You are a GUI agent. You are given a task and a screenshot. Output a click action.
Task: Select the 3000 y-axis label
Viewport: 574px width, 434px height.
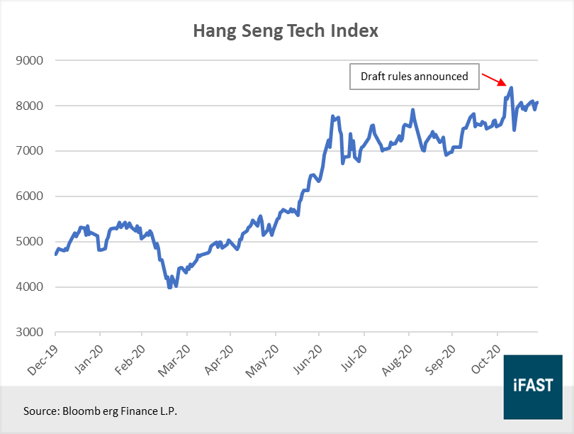coord(30,333)
